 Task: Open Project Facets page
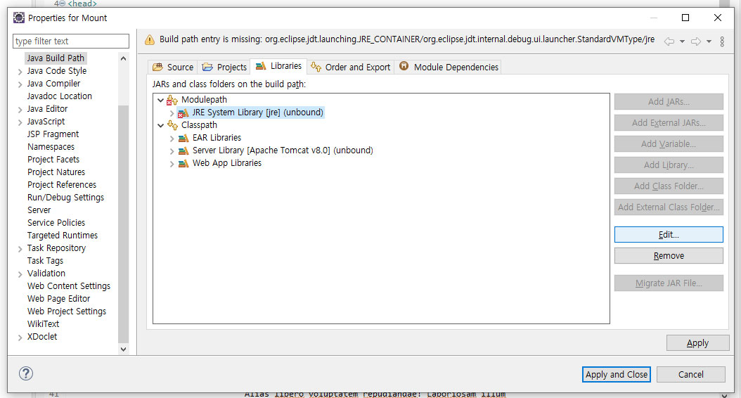tap(53, 160)
